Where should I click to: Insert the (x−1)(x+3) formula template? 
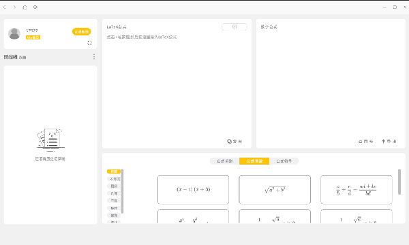pyautogui.click(x=194, y=190)
